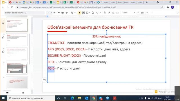The height and width of the screenshot is (101, 180).
Task: Edit the font size field 26.5
Action: coord(143,13)
